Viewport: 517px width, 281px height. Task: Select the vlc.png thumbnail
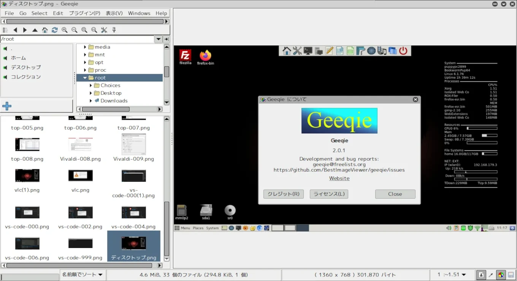tap(80, 176)
